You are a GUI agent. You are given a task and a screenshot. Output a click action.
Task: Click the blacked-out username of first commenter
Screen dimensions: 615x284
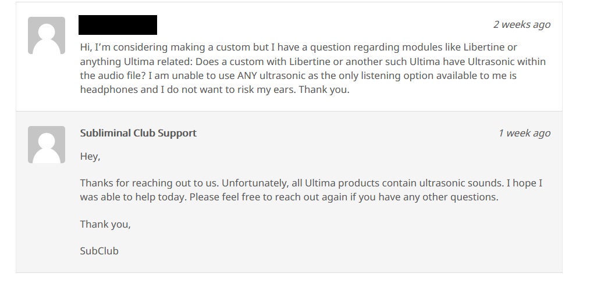(118, 25)
